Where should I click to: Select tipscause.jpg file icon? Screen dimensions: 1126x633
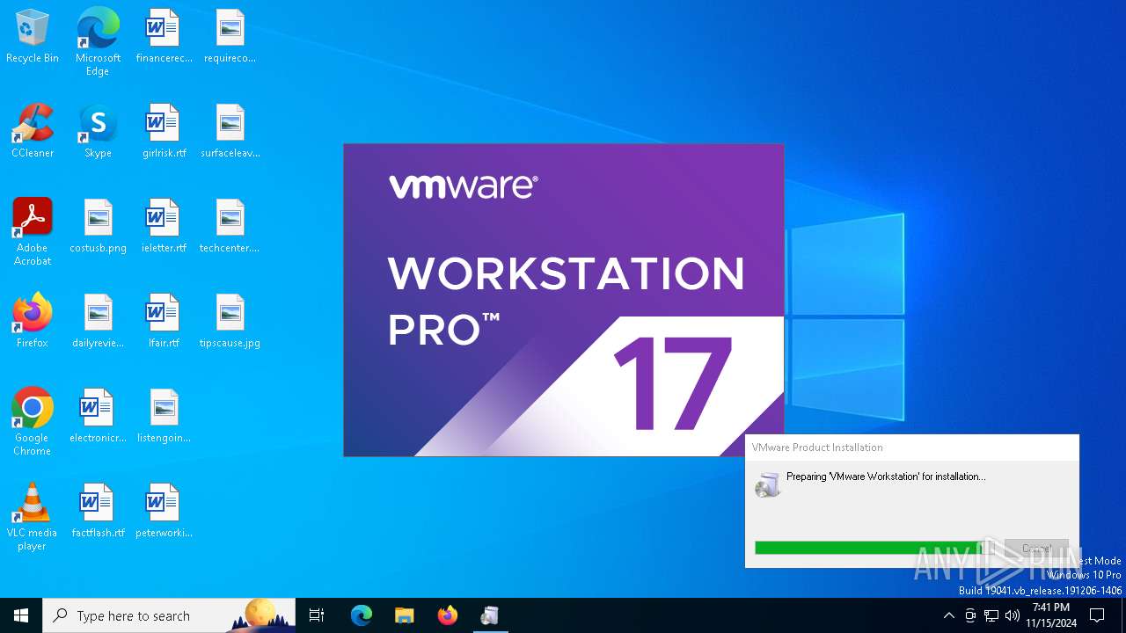pos(230,322)
